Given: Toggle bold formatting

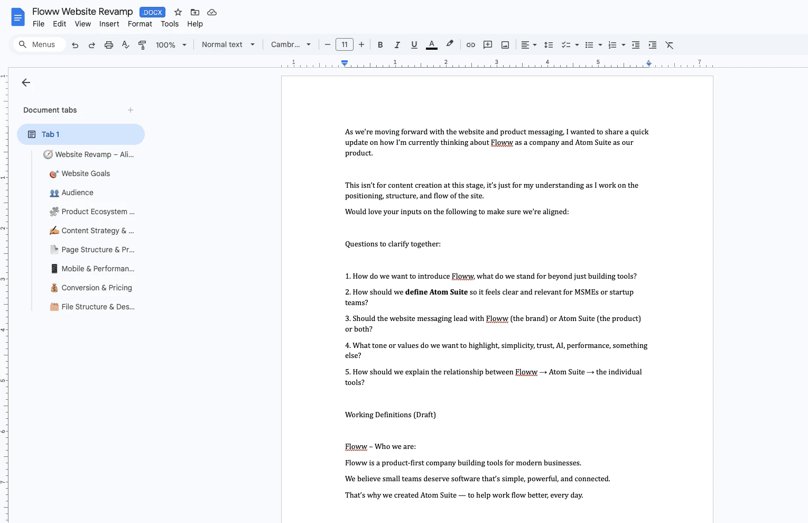Looking at the screenshot, I should pos(380,45).
